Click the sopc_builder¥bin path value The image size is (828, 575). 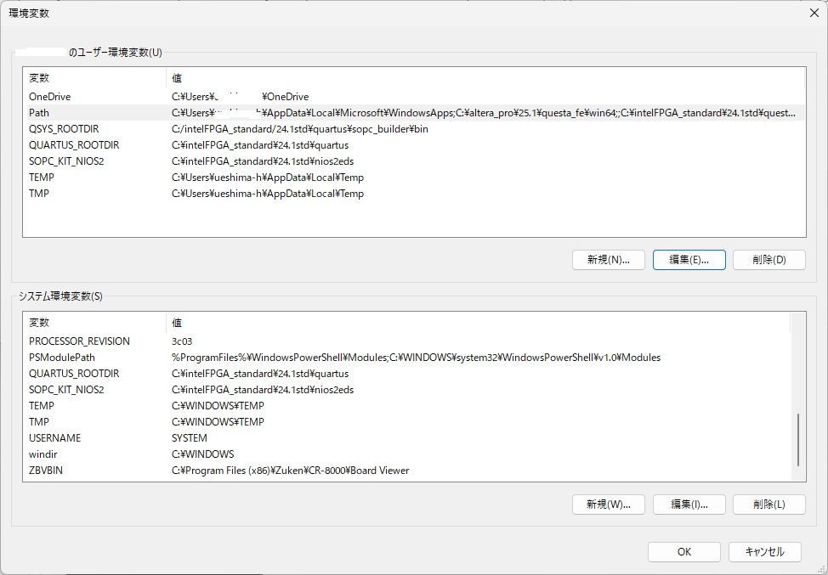300,129
